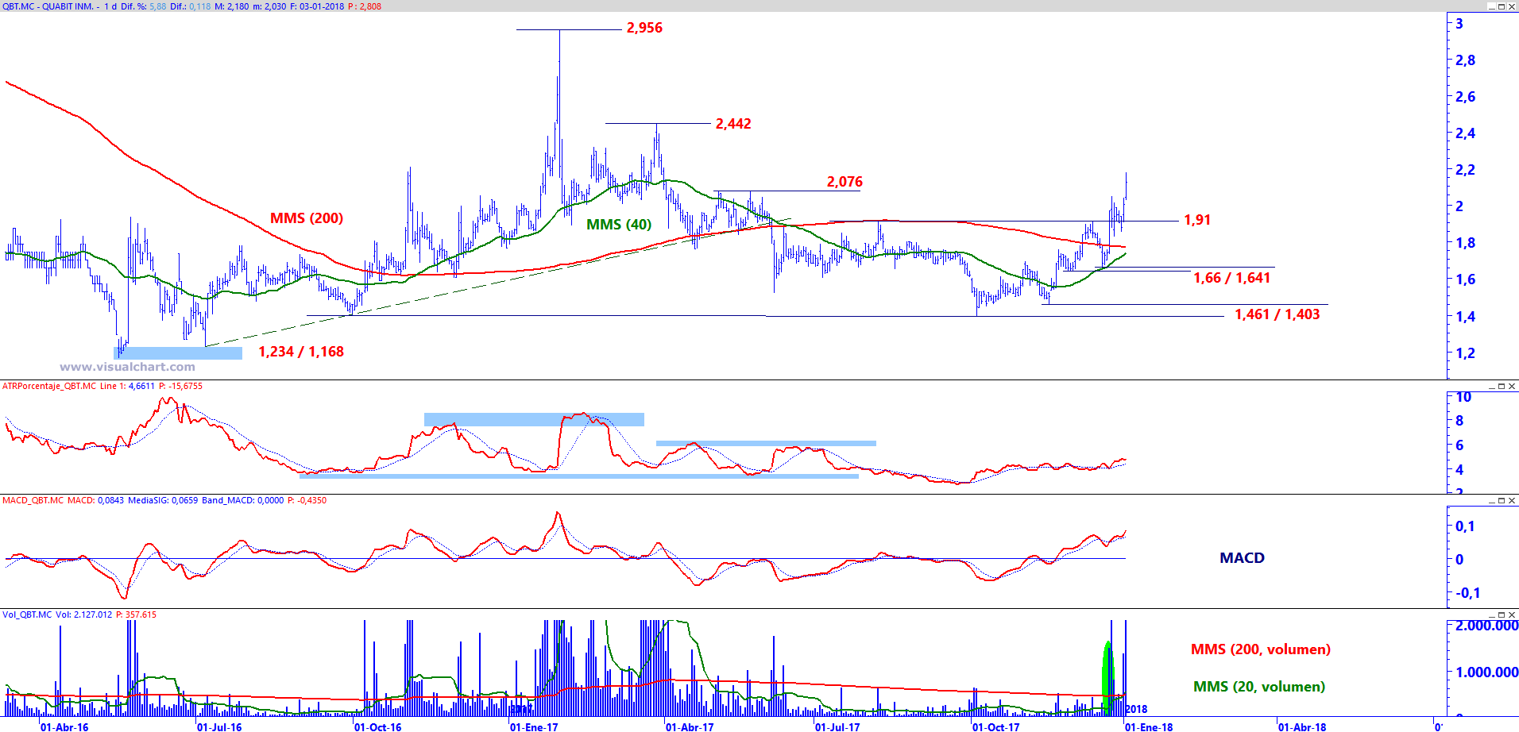Select the QBT.MC - QUABIT INM. title text

tap(48, 6)
